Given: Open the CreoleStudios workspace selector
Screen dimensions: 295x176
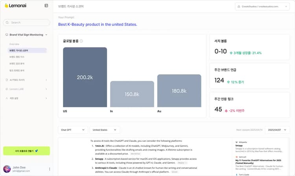Looking at the screenshot, I should (x=262, y=7).
